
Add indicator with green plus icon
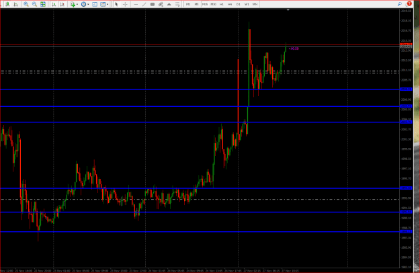[x=73, y=4]
